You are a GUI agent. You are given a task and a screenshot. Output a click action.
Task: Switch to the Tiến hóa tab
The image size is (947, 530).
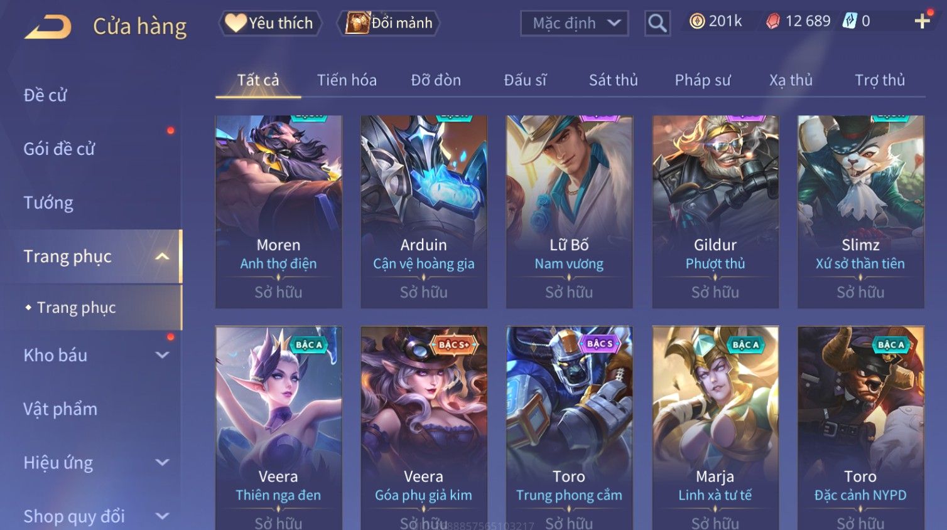pos(347,80)
